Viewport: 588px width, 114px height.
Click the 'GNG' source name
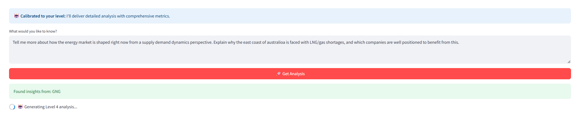click(x=56, y=92)
